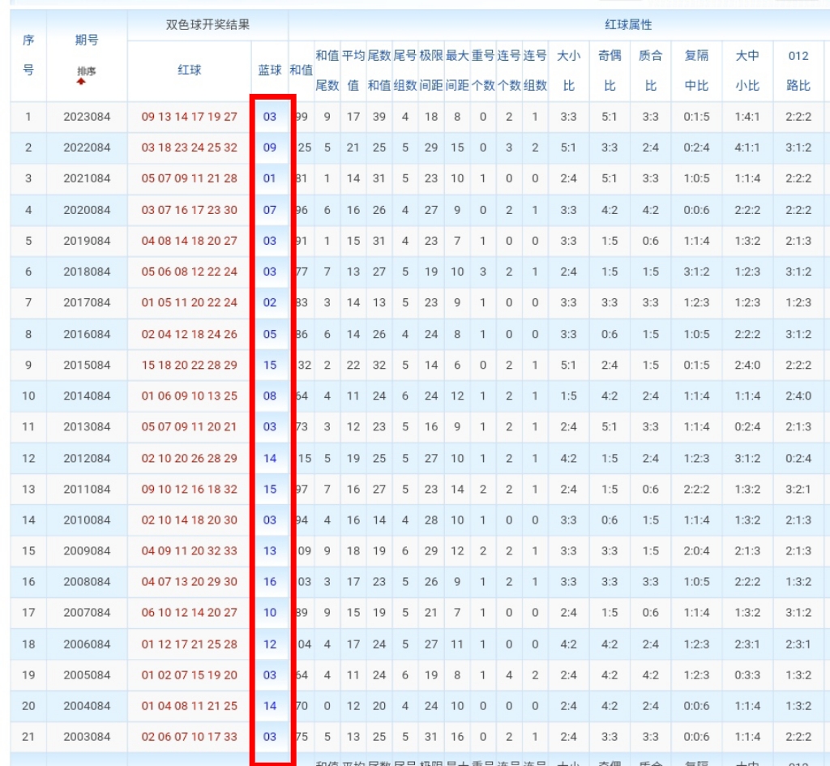Select period number 2009084
This screenshot has height=766, width=830.
[87, 550]
